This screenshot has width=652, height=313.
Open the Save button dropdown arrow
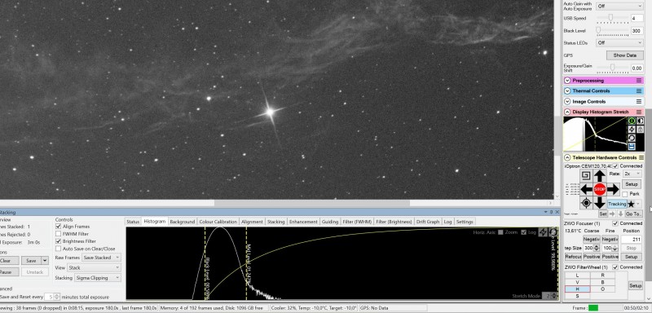(x=45, y=261)
